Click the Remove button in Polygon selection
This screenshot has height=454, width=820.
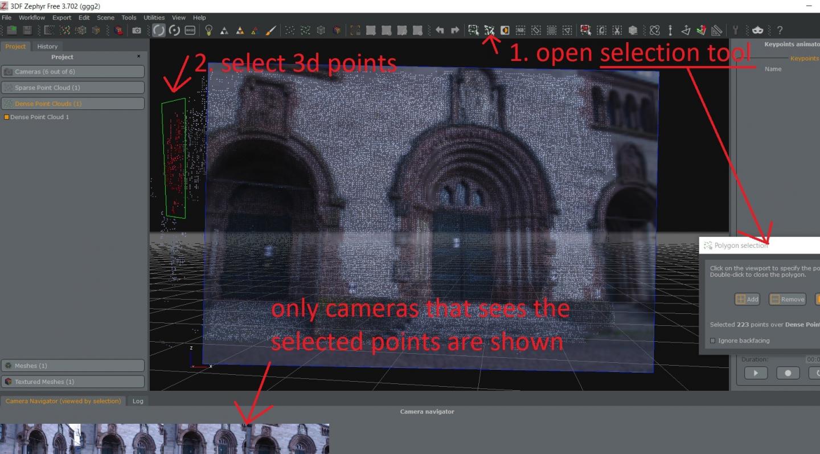click(x=788, y=299)
